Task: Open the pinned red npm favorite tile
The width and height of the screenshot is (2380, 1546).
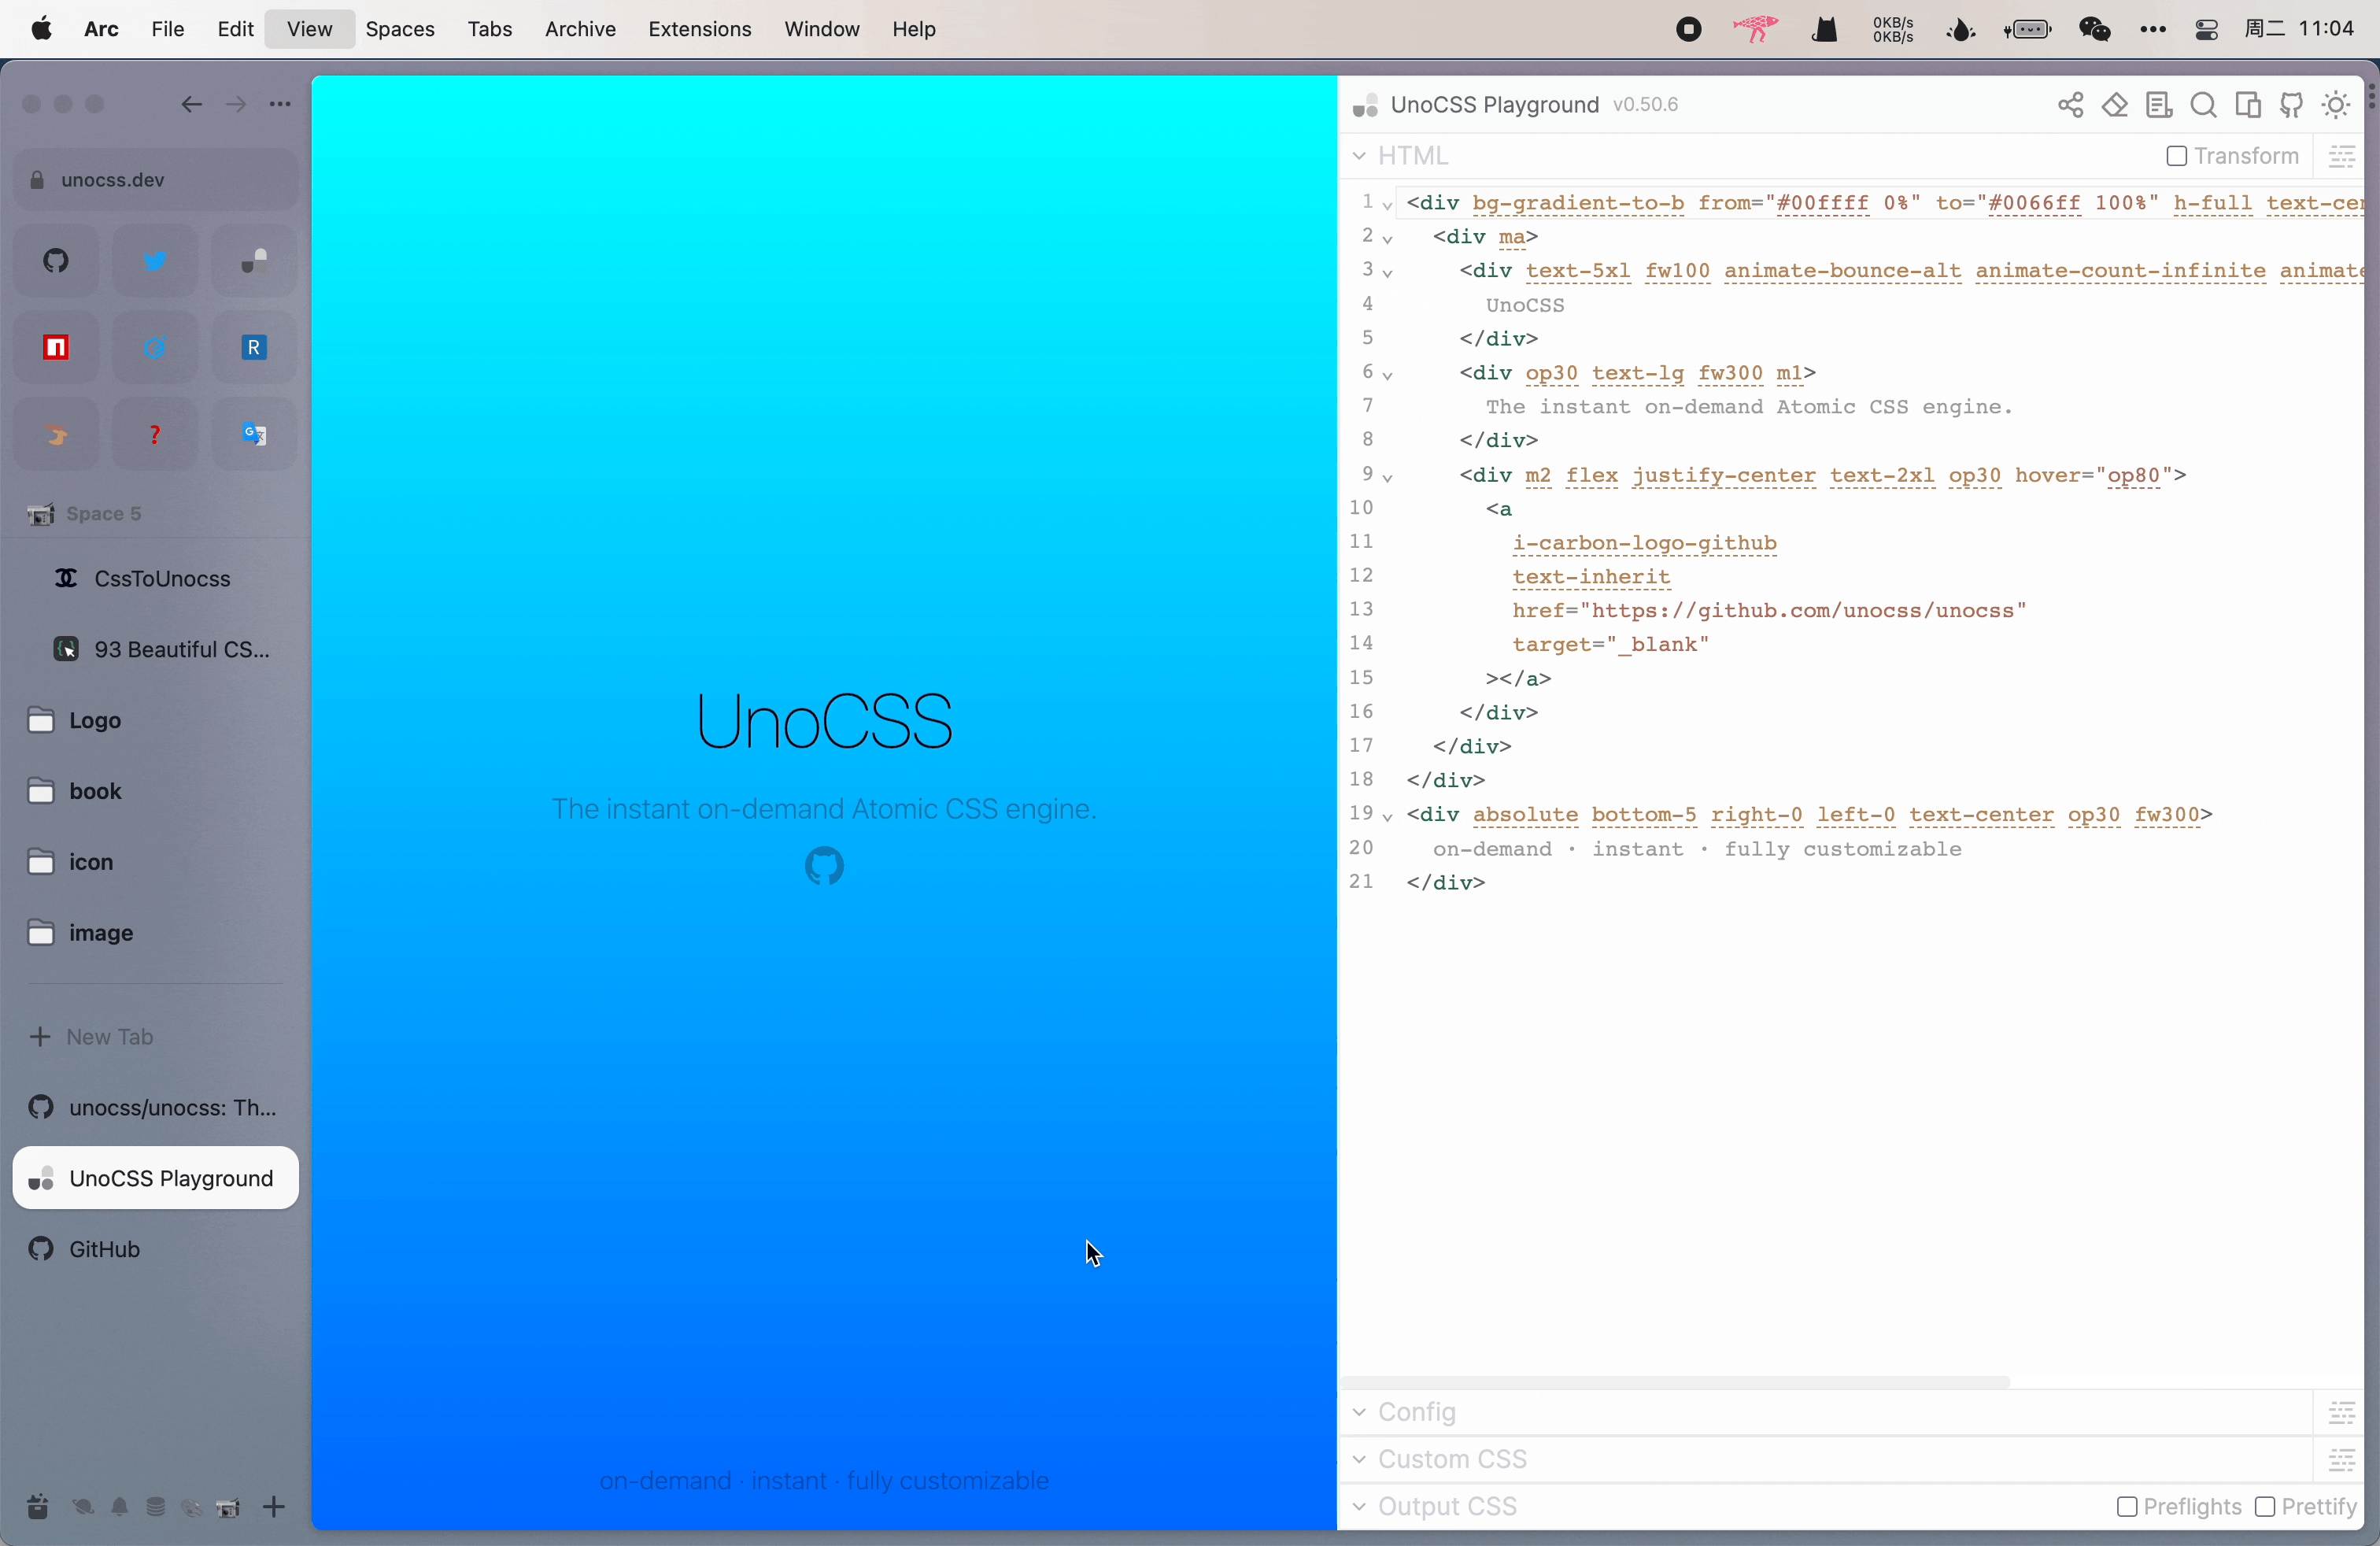Action: click(57, 348)
